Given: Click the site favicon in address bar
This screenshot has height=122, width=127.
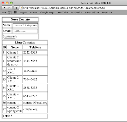Looking at the screenshot, I should tap(21, 8).
